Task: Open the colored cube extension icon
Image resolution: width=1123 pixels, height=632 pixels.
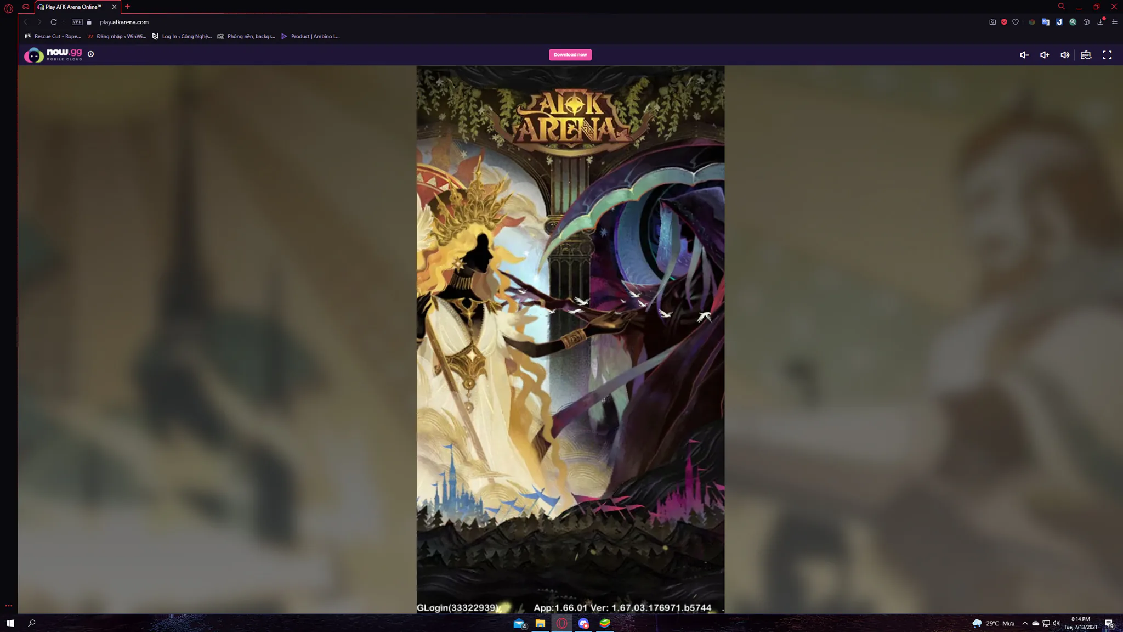Action: coord(1032,22)
